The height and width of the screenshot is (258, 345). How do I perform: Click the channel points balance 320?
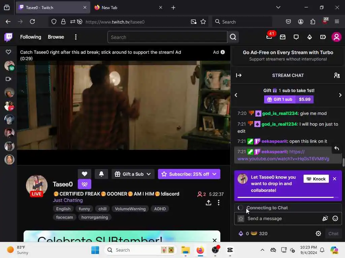coord(259,234)
